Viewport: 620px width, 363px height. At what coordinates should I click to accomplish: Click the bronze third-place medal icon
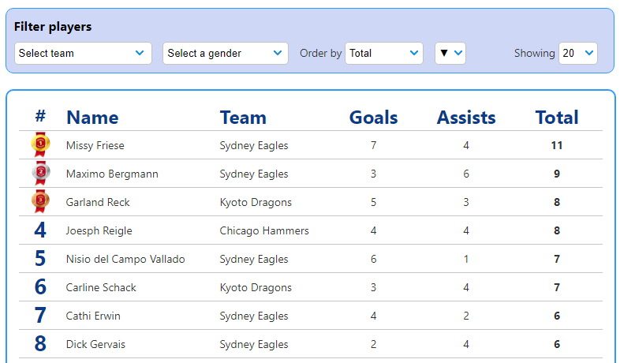(x=40, y=201)
